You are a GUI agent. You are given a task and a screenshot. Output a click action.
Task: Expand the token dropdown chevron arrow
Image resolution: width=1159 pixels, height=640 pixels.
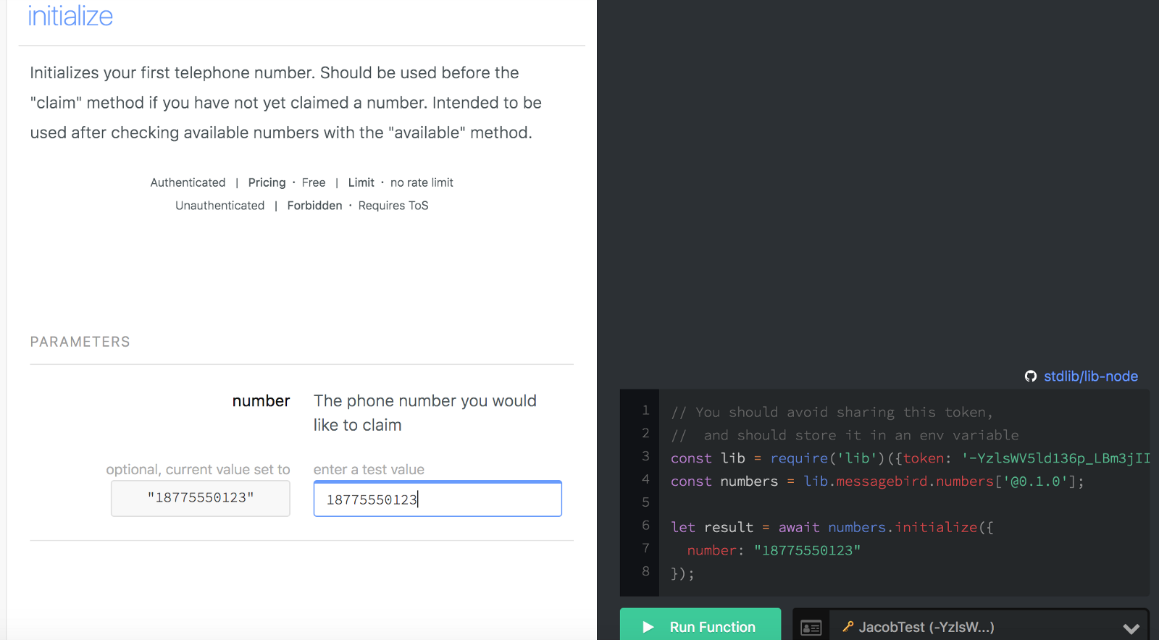(1131, 628)
